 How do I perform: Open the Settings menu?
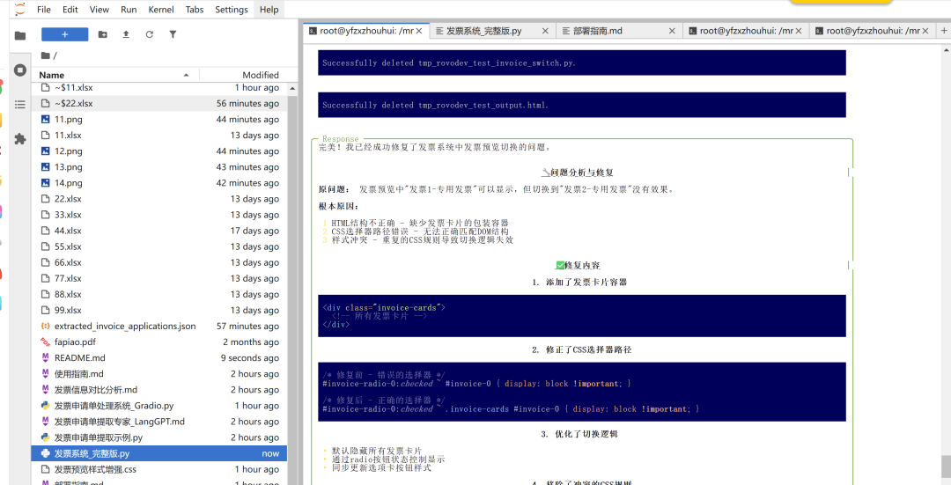(232, 10)
